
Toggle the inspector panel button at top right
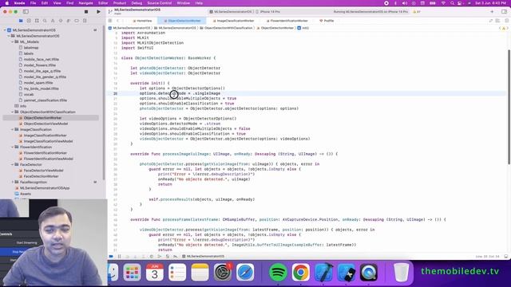click(504, 12)
